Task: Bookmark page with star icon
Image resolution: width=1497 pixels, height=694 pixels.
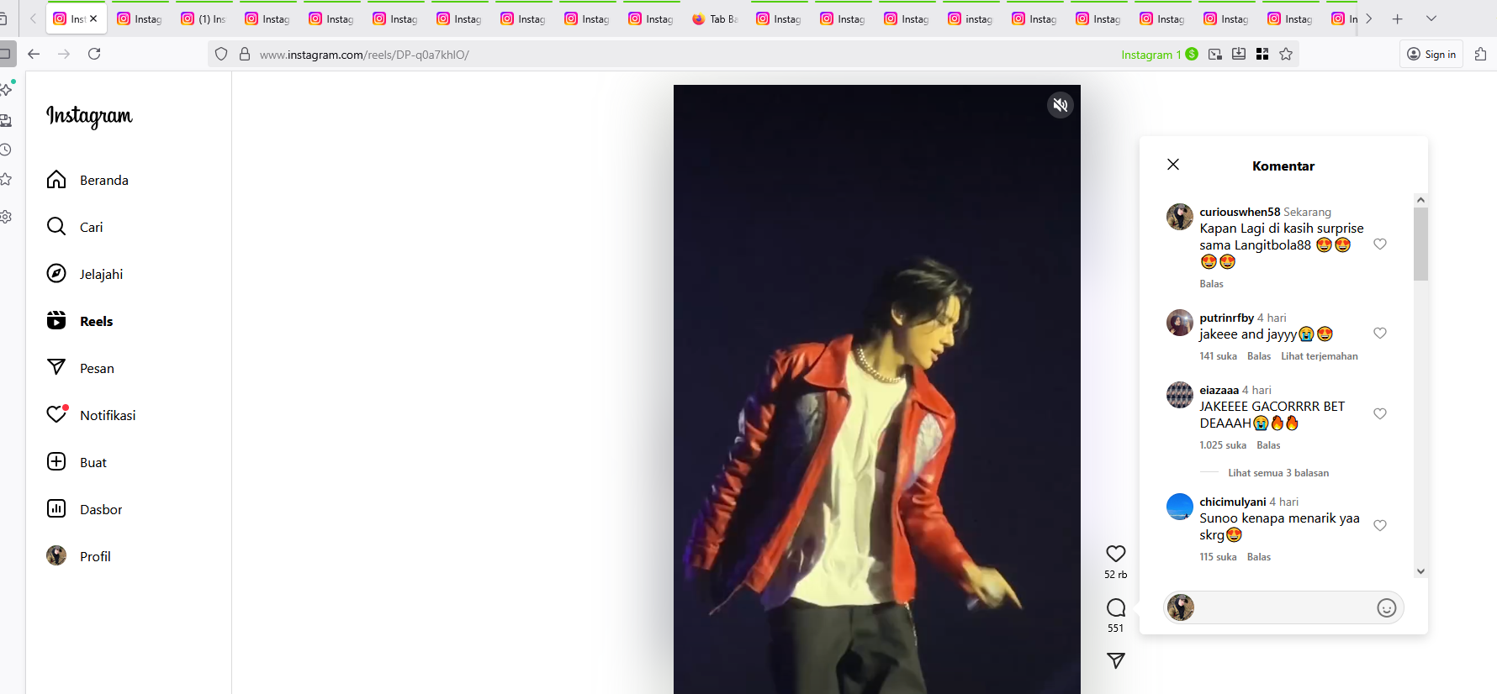Action: [x=1286, y=54]
